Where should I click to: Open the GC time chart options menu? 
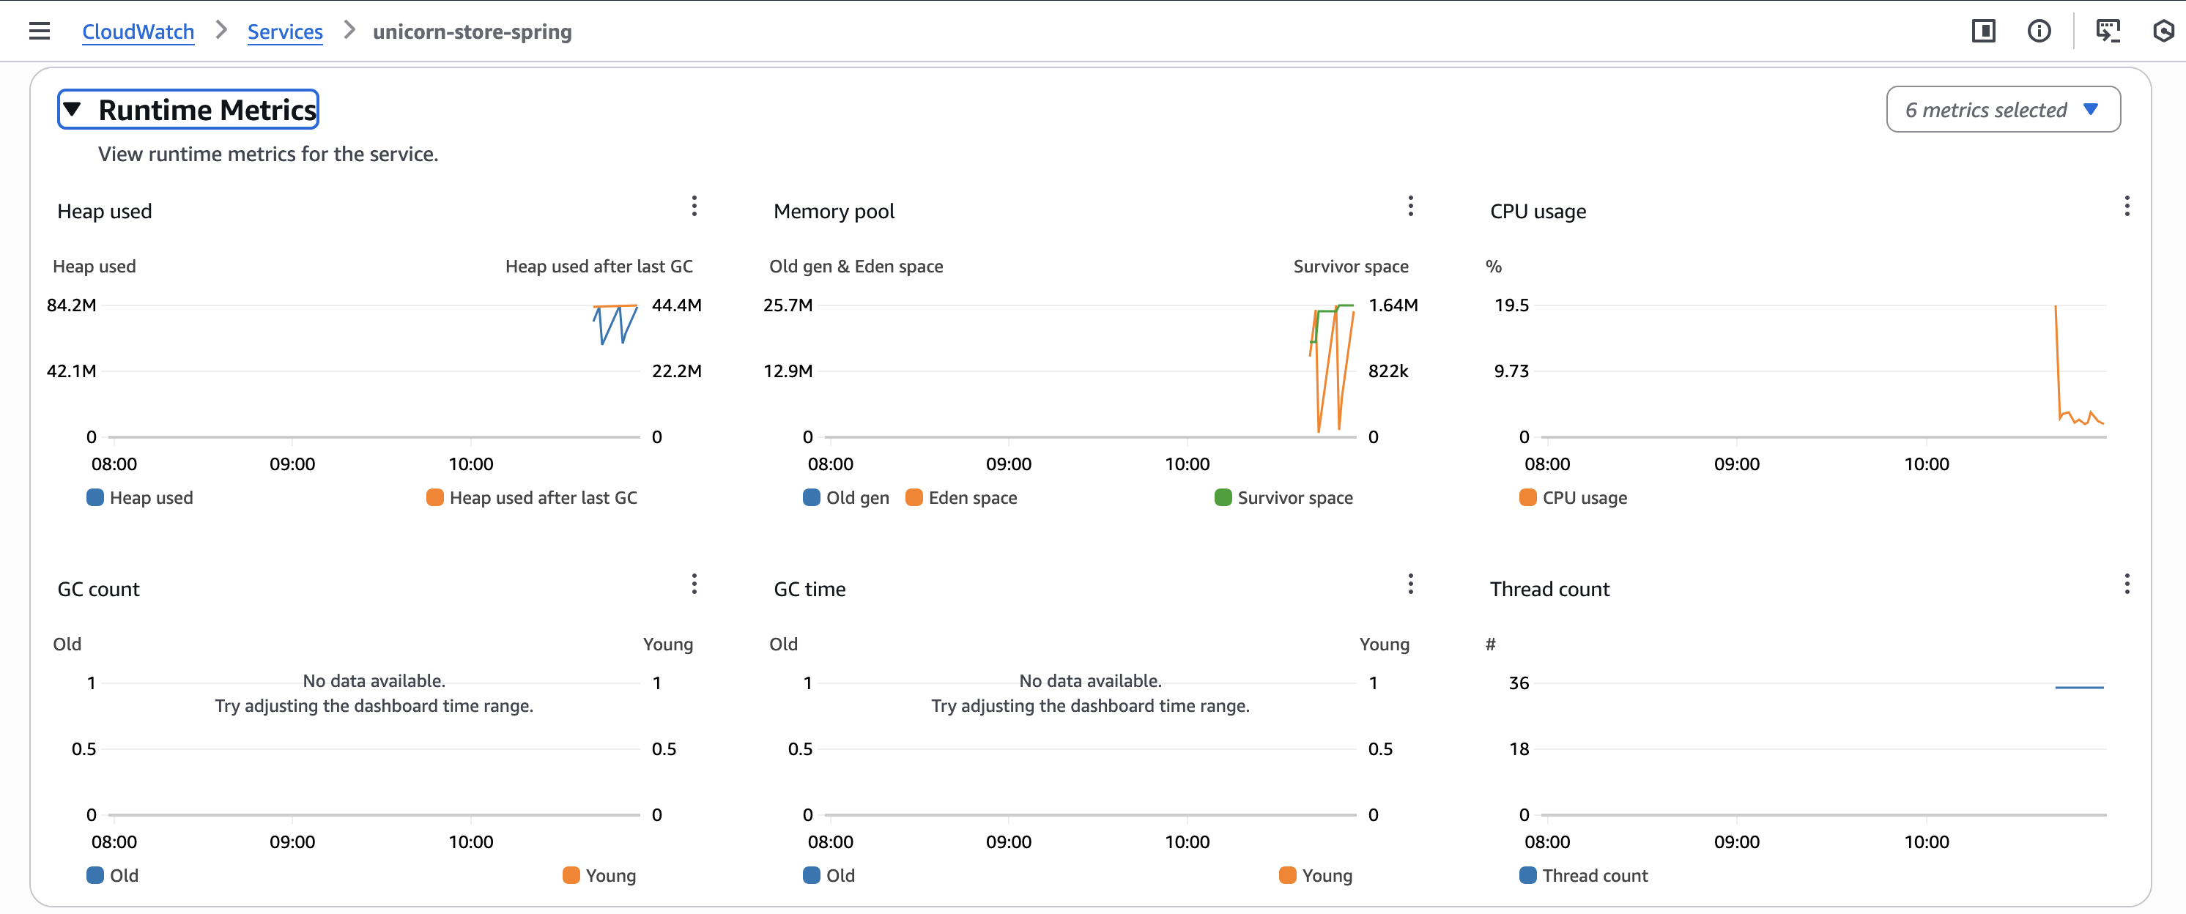[1410, 584]
